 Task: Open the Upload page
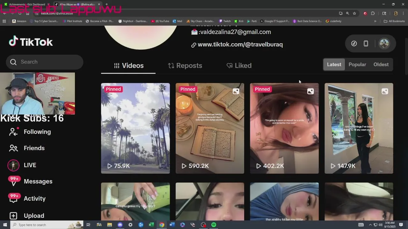point(27,216)
